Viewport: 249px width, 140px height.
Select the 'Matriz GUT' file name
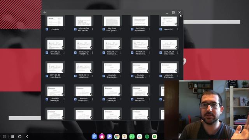point(169,30)
